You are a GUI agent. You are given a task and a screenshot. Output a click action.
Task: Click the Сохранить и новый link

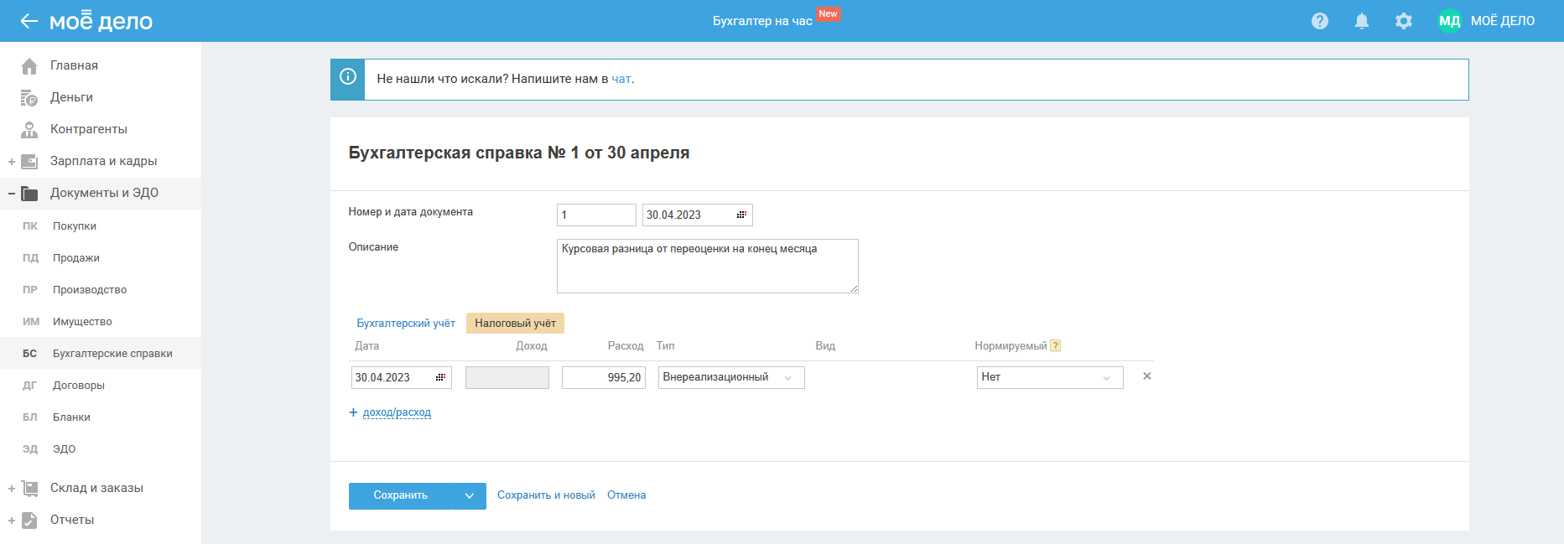(546, 495)
